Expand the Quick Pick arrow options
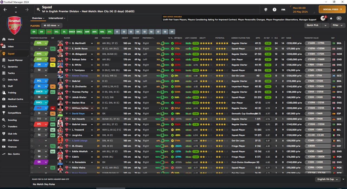Image resolution: width=347 pixels, height=189 pixels. (x=325, y=25)
